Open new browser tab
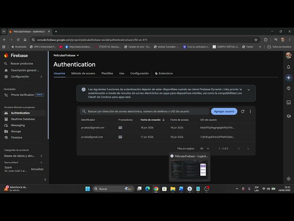Screen dimensions: 294x221 click(56, 32)
